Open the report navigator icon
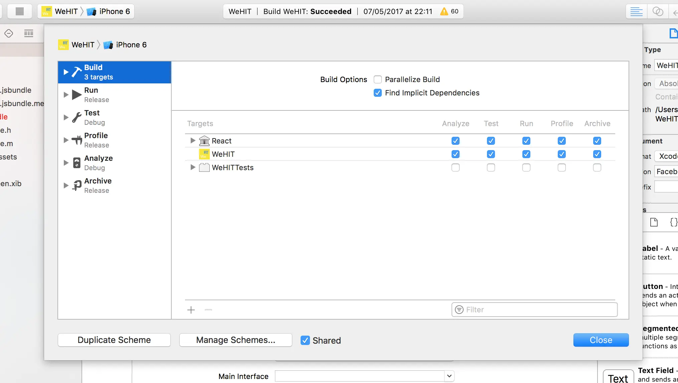Image resolution: width=678 pixels, height=383 pixels. pos(29,33)
